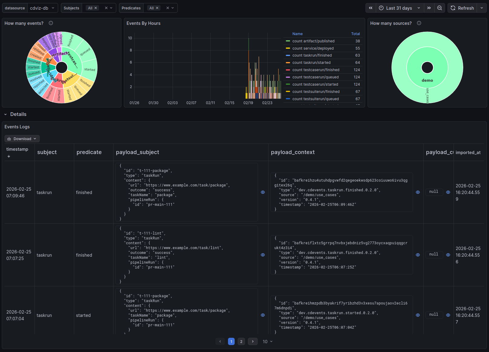Viewport: 489px width, 352px height.
Task: Sort by payload_context column header
Action: tap(293, 152)
